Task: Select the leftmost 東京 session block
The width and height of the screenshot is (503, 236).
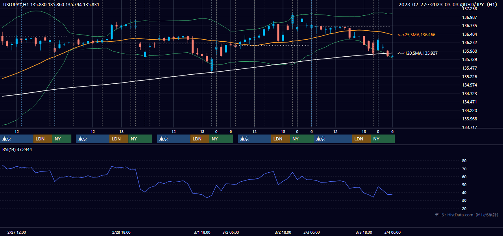Action: [17, 139]
